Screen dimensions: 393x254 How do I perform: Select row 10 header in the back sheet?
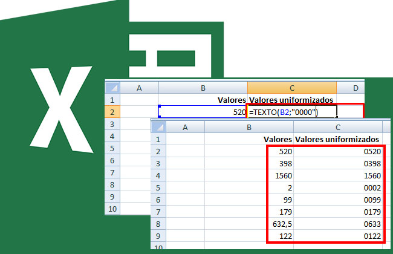(112, 209)
